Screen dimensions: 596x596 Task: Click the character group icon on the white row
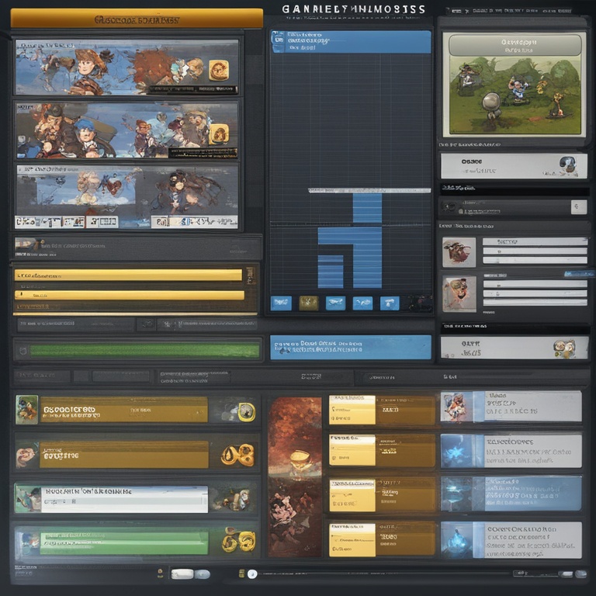tap(237, 499)
